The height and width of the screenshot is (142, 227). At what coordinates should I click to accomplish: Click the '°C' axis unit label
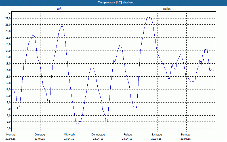pyautogui.click(x=9, y=13)
